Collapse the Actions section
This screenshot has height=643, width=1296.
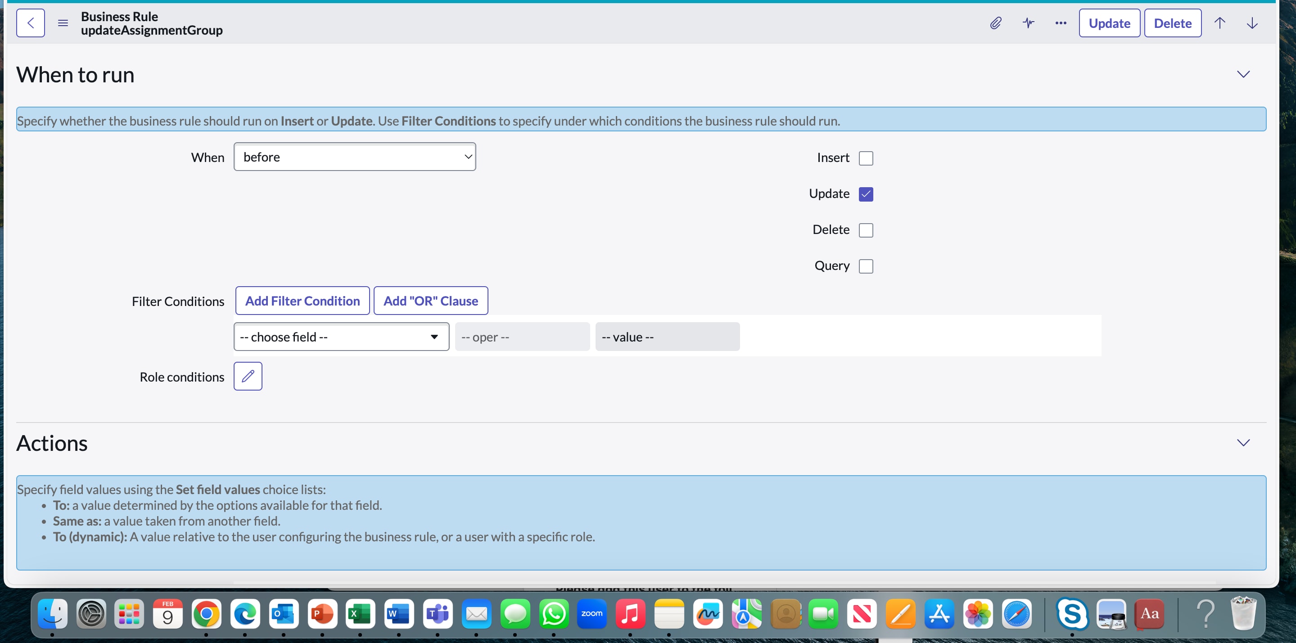1243,443
